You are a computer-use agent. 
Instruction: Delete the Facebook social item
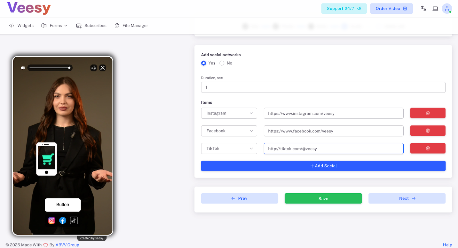428,131
